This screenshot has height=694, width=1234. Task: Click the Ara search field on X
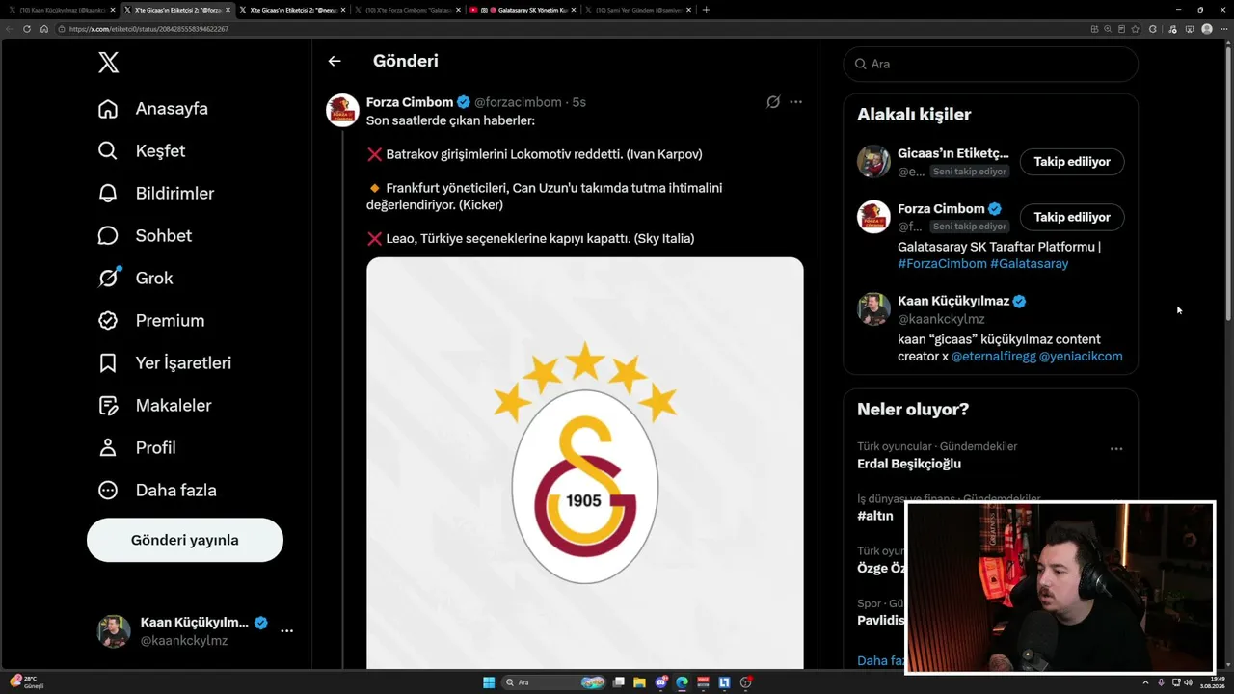[991, 64]
